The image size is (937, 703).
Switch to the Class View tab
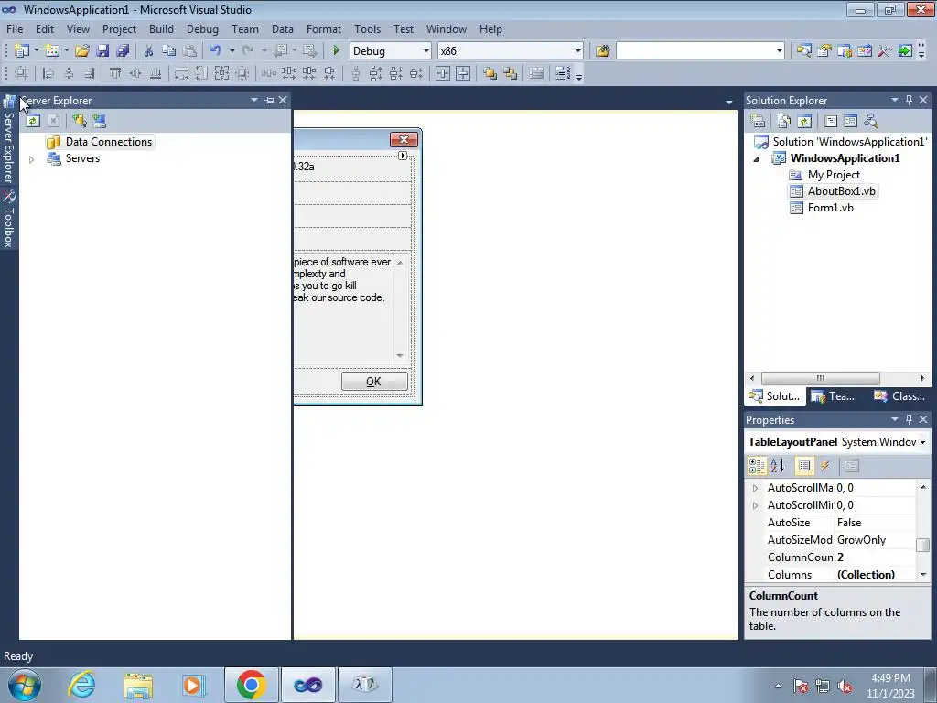point(899,395)
